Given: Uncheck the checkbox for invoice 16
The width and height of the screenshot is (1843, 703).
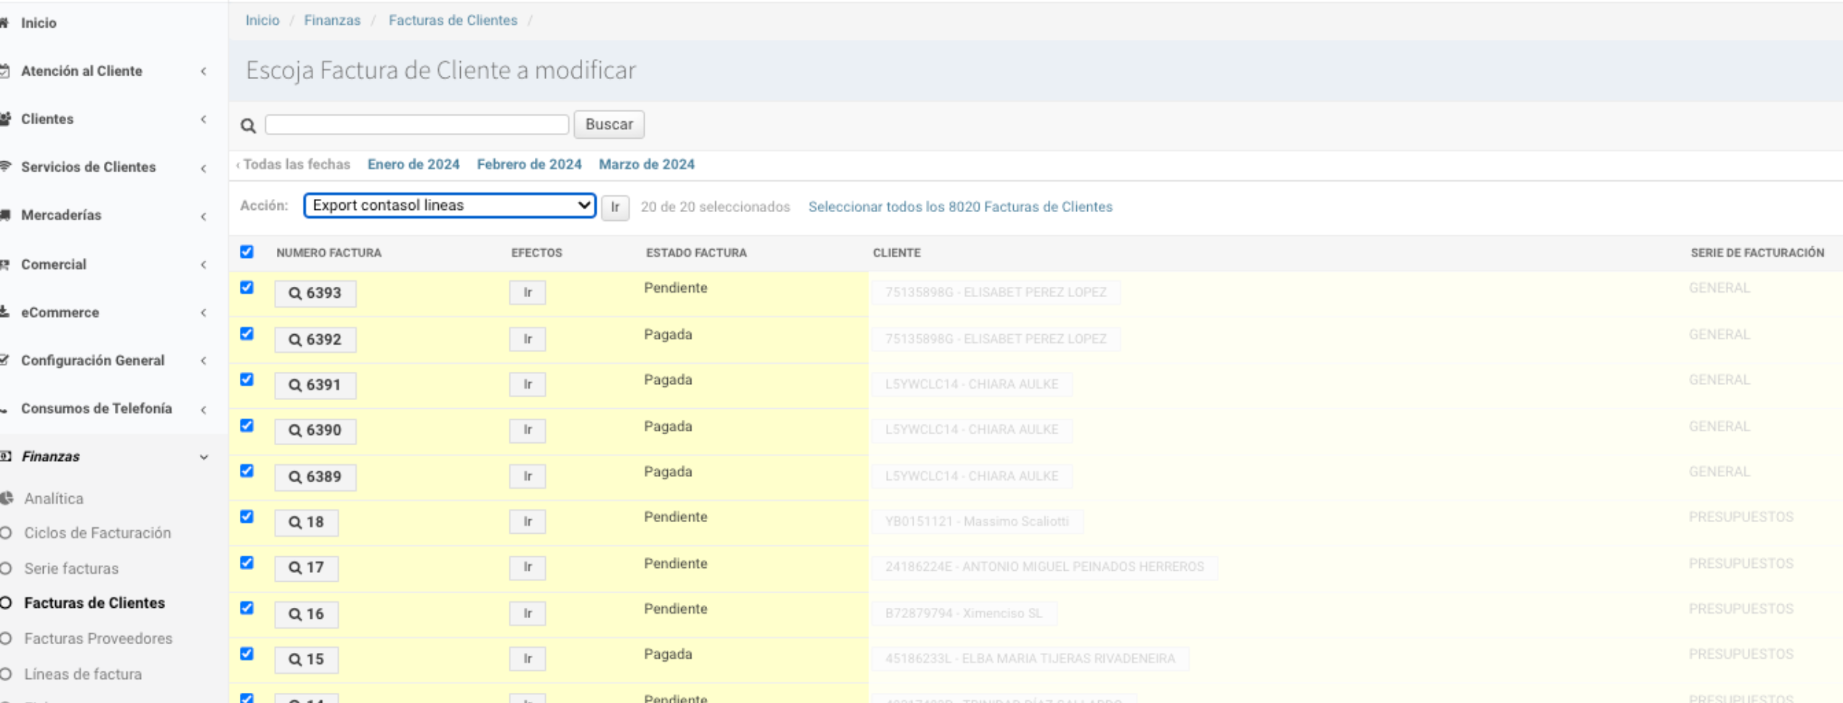Looking at the screenshot, I should [x=247, y=609].
